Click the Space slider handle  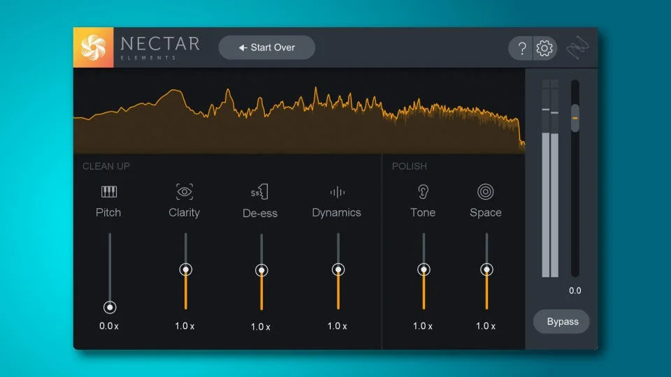[486, 269]
